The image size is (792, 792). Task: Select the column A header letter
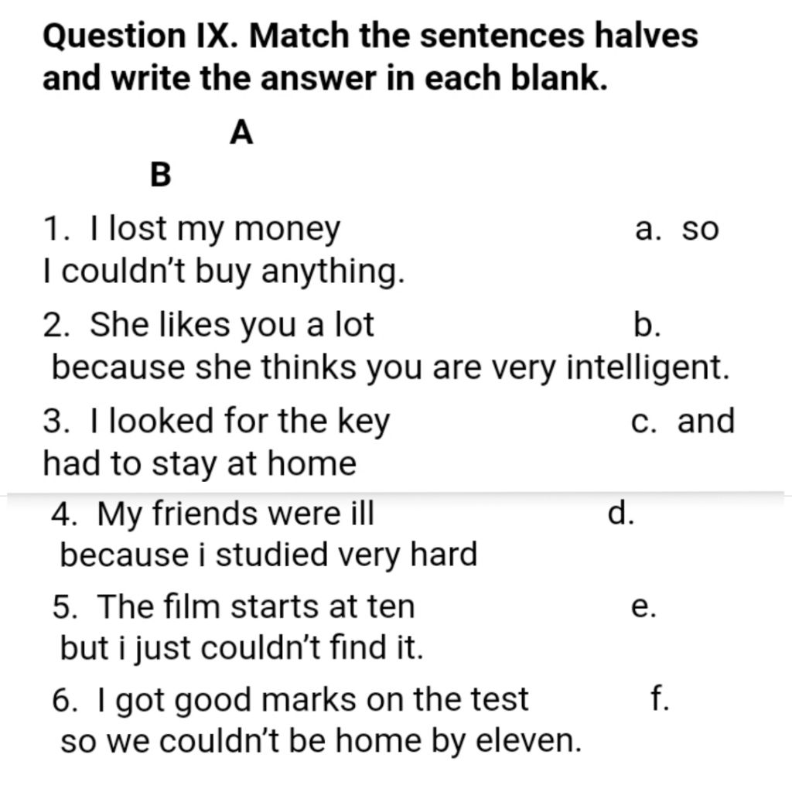click(x=241, y=132)
